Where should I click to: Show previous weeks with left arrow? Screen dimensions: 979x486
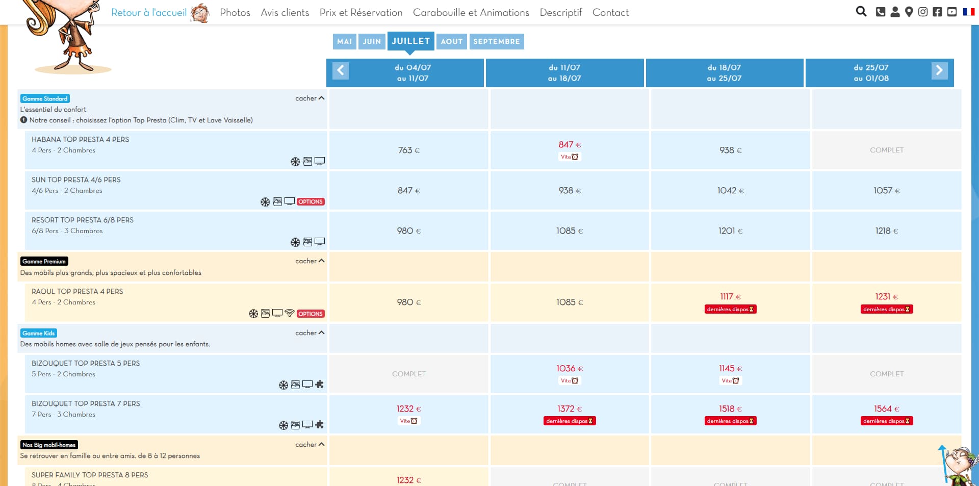pos(341,70)
